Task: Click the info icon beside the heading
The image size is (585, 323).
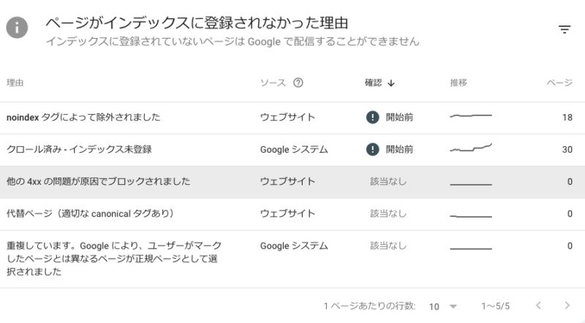Action: tap(17, 28)
